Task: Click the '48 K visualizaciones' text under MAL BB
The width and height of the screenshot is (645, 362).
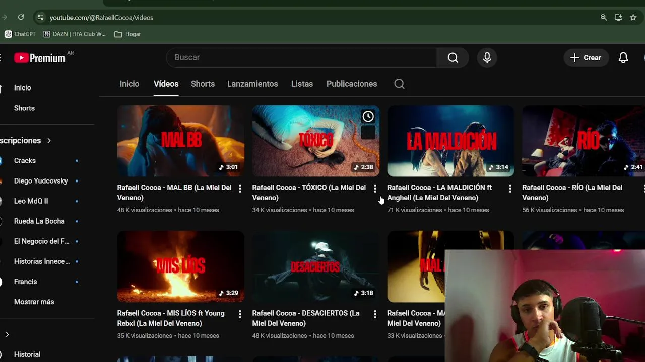Action: tap(145, 210)
